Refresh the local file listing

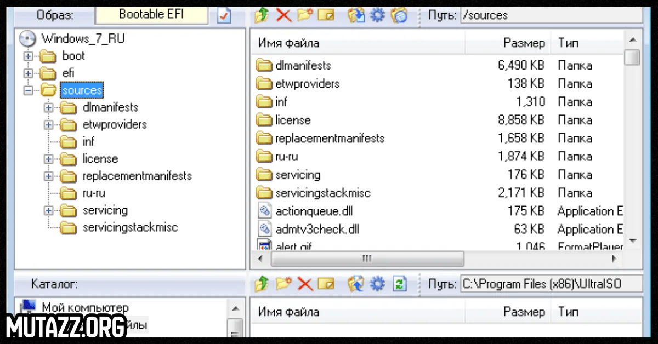(x=399, y=284)
